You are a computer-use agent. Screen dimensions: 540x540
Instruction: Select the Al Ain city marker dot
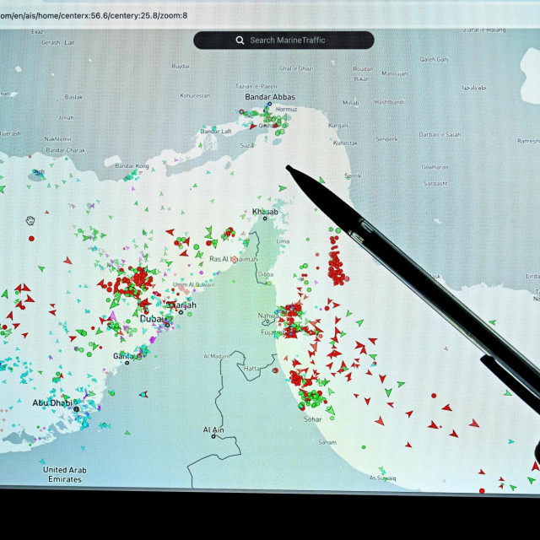[213, 436]
